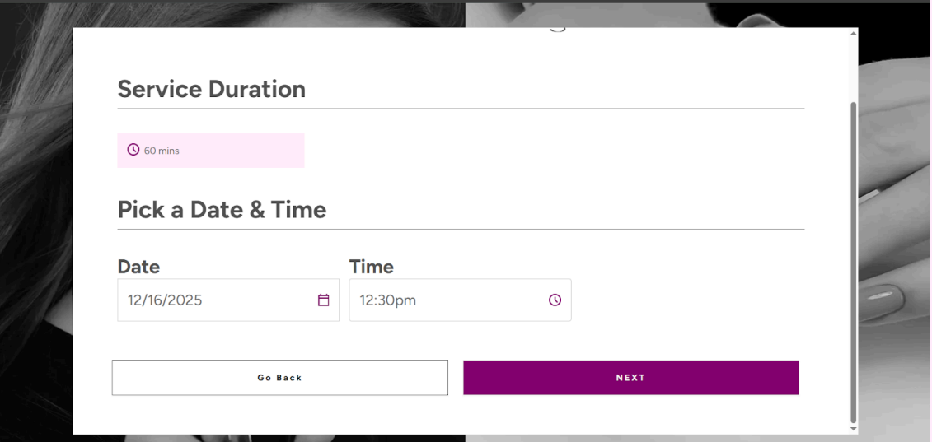Click the Service Duration heading
The height and width of the screenshot is (442, 932).
pos(211,89)
